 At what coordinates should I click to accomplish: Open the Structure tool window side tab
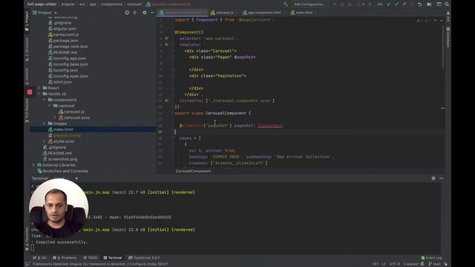[27, 49]
